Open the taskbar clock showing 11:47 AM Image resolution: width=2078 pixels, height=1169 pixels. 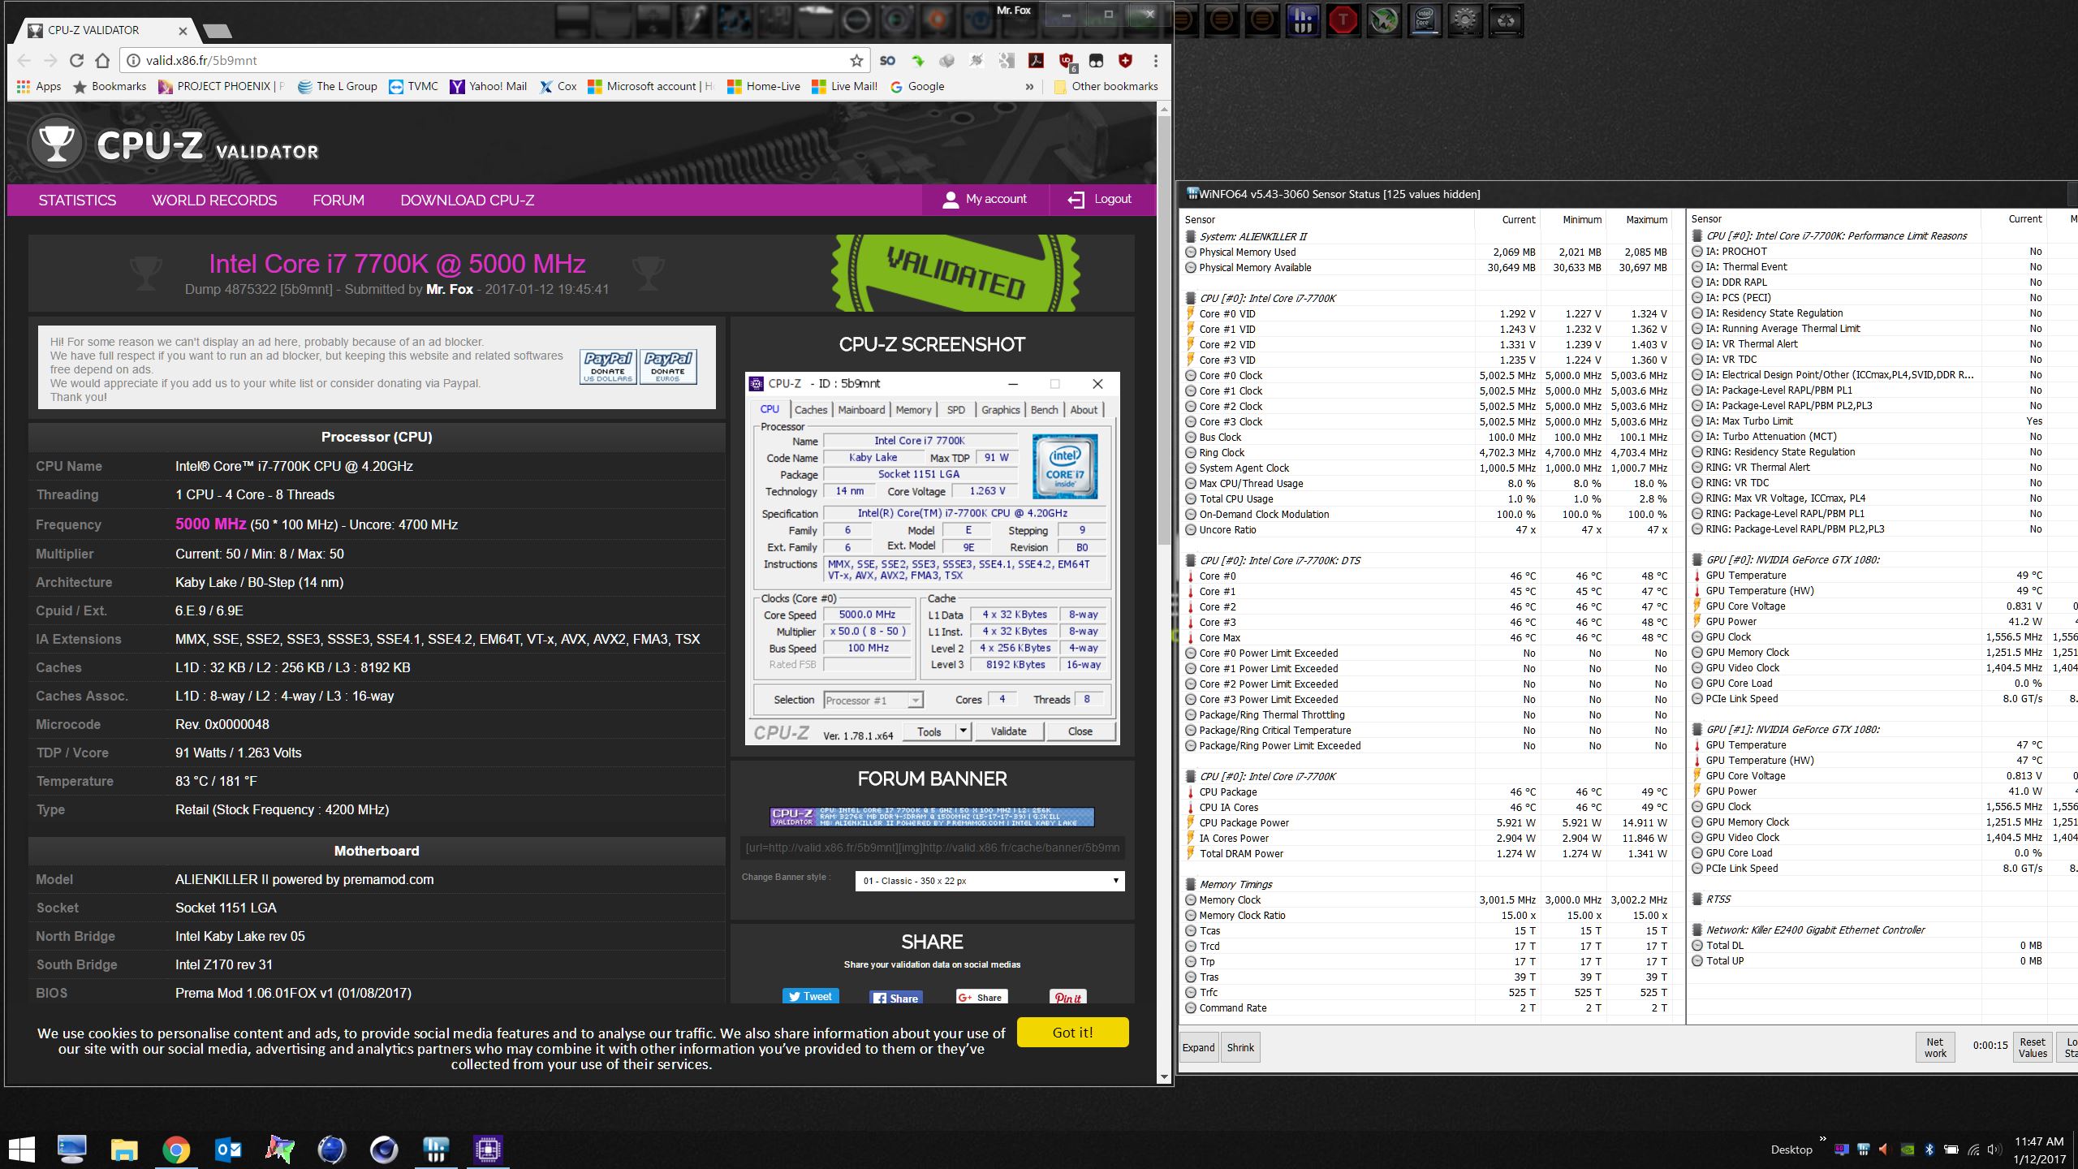point(2039,1150)
